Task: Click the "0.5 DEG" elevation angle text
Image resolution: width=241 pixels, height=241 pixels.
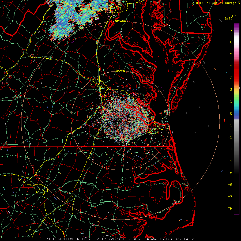Action: pos(131,239)
